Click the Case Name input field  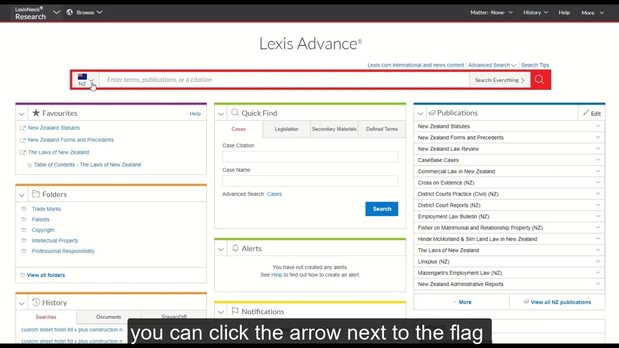coord(310,181)
